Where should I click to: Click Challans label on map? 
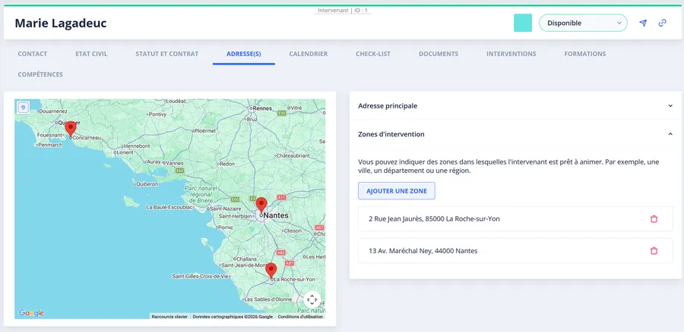(246, 258)
